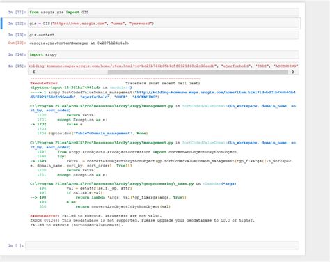Screen dimensions: 330x262
Task: Click the 'In [11]:' prompt label
Action: (x=17, y=12)
